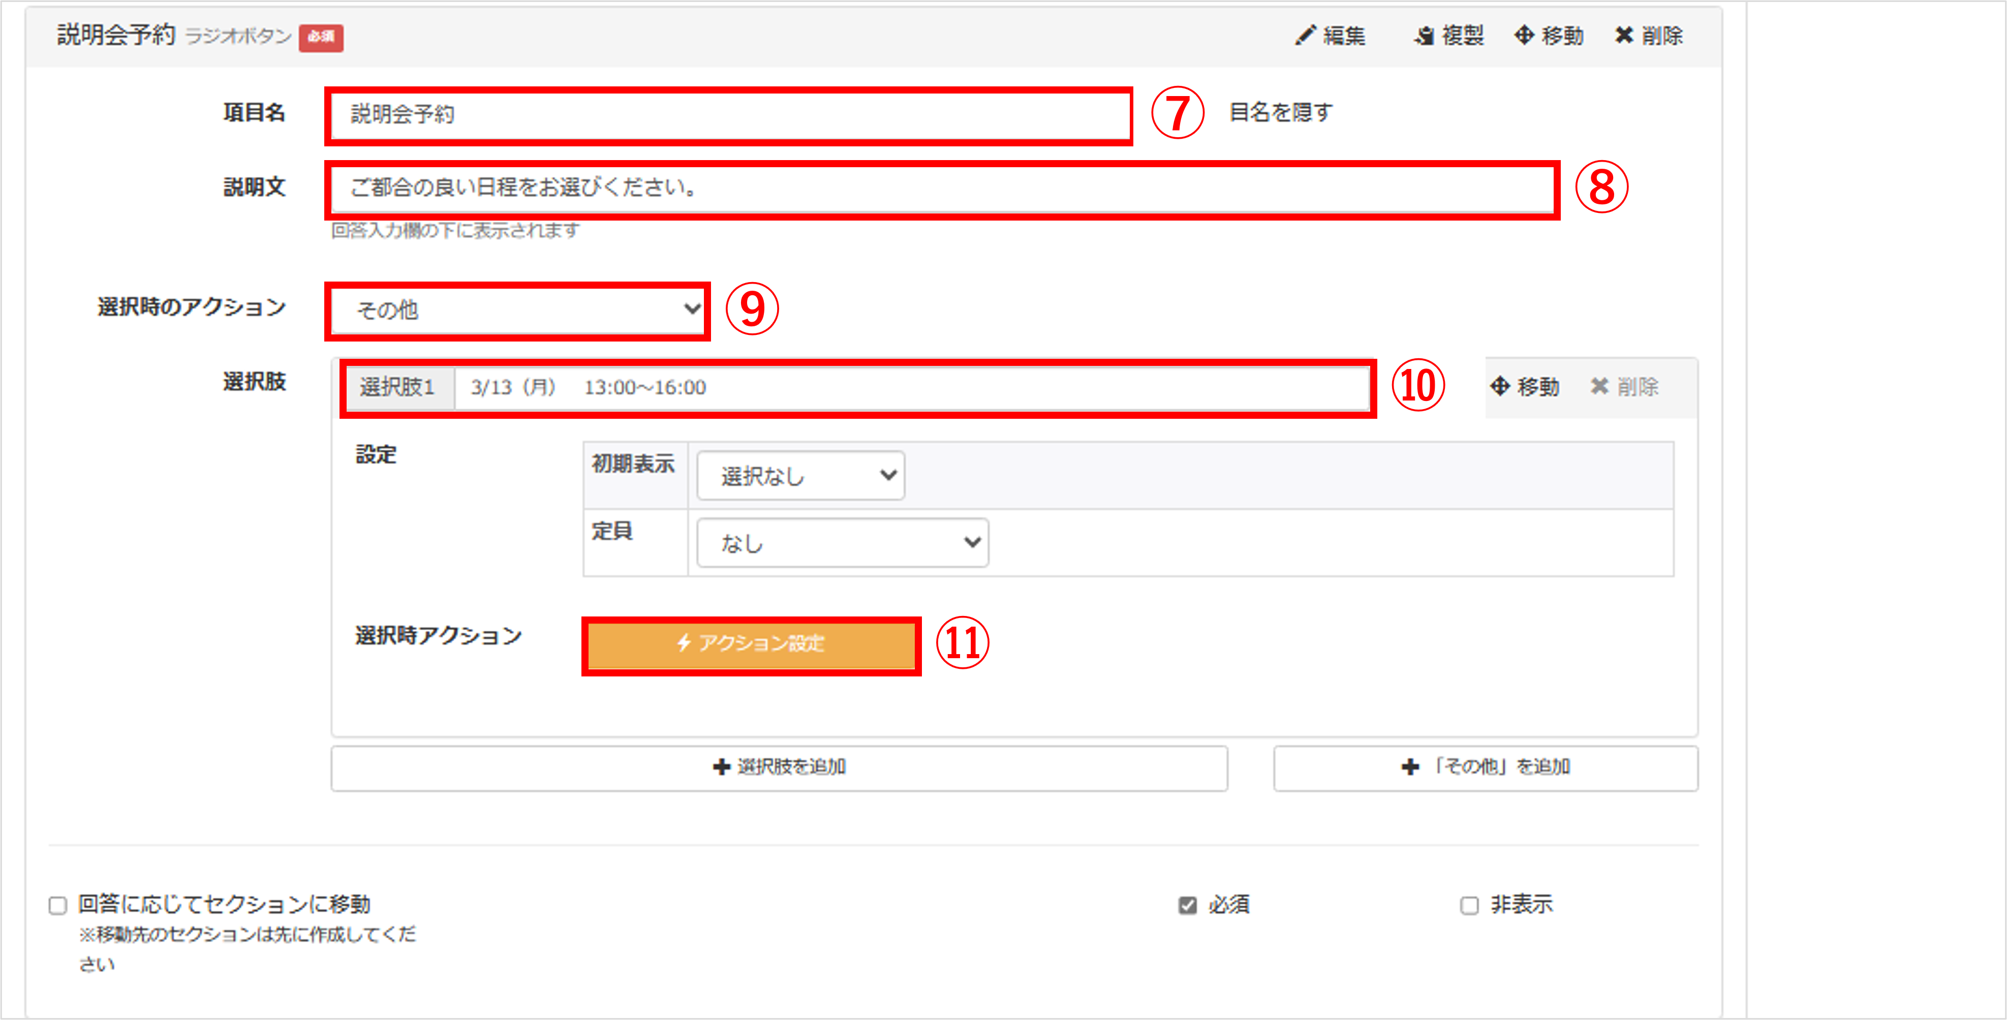The image size is (2007, 1020).
Task: Click the pencil 編集 edit icon
Action: click(x=1305, y=35)
